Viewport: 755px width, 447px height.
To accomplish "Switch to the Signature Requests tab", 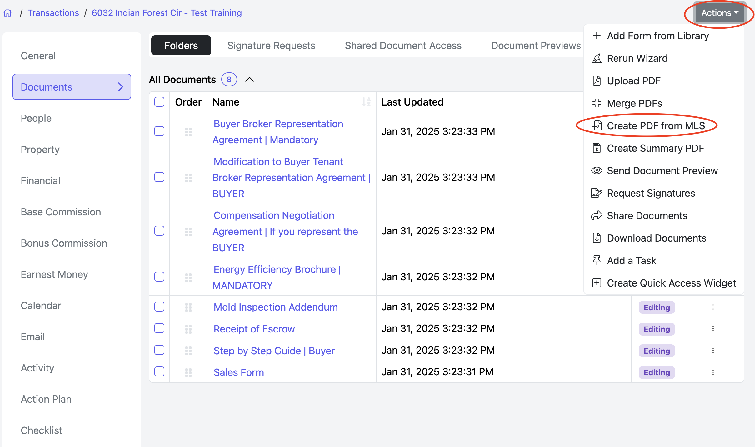I will pyautogui.click(x=271, y=46).
